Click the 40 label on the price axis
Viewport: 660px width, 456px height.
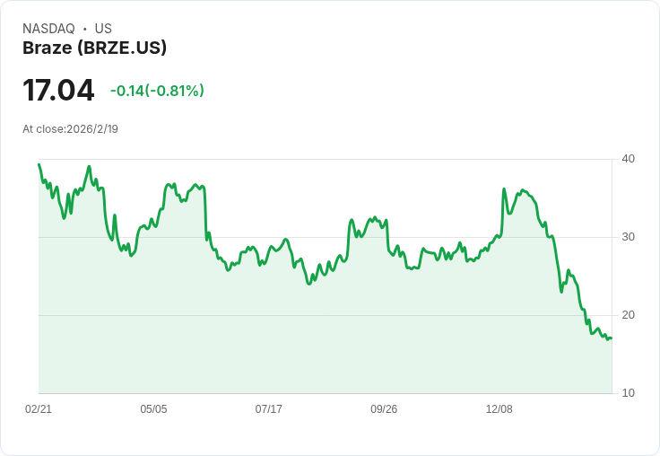(629, 159)
